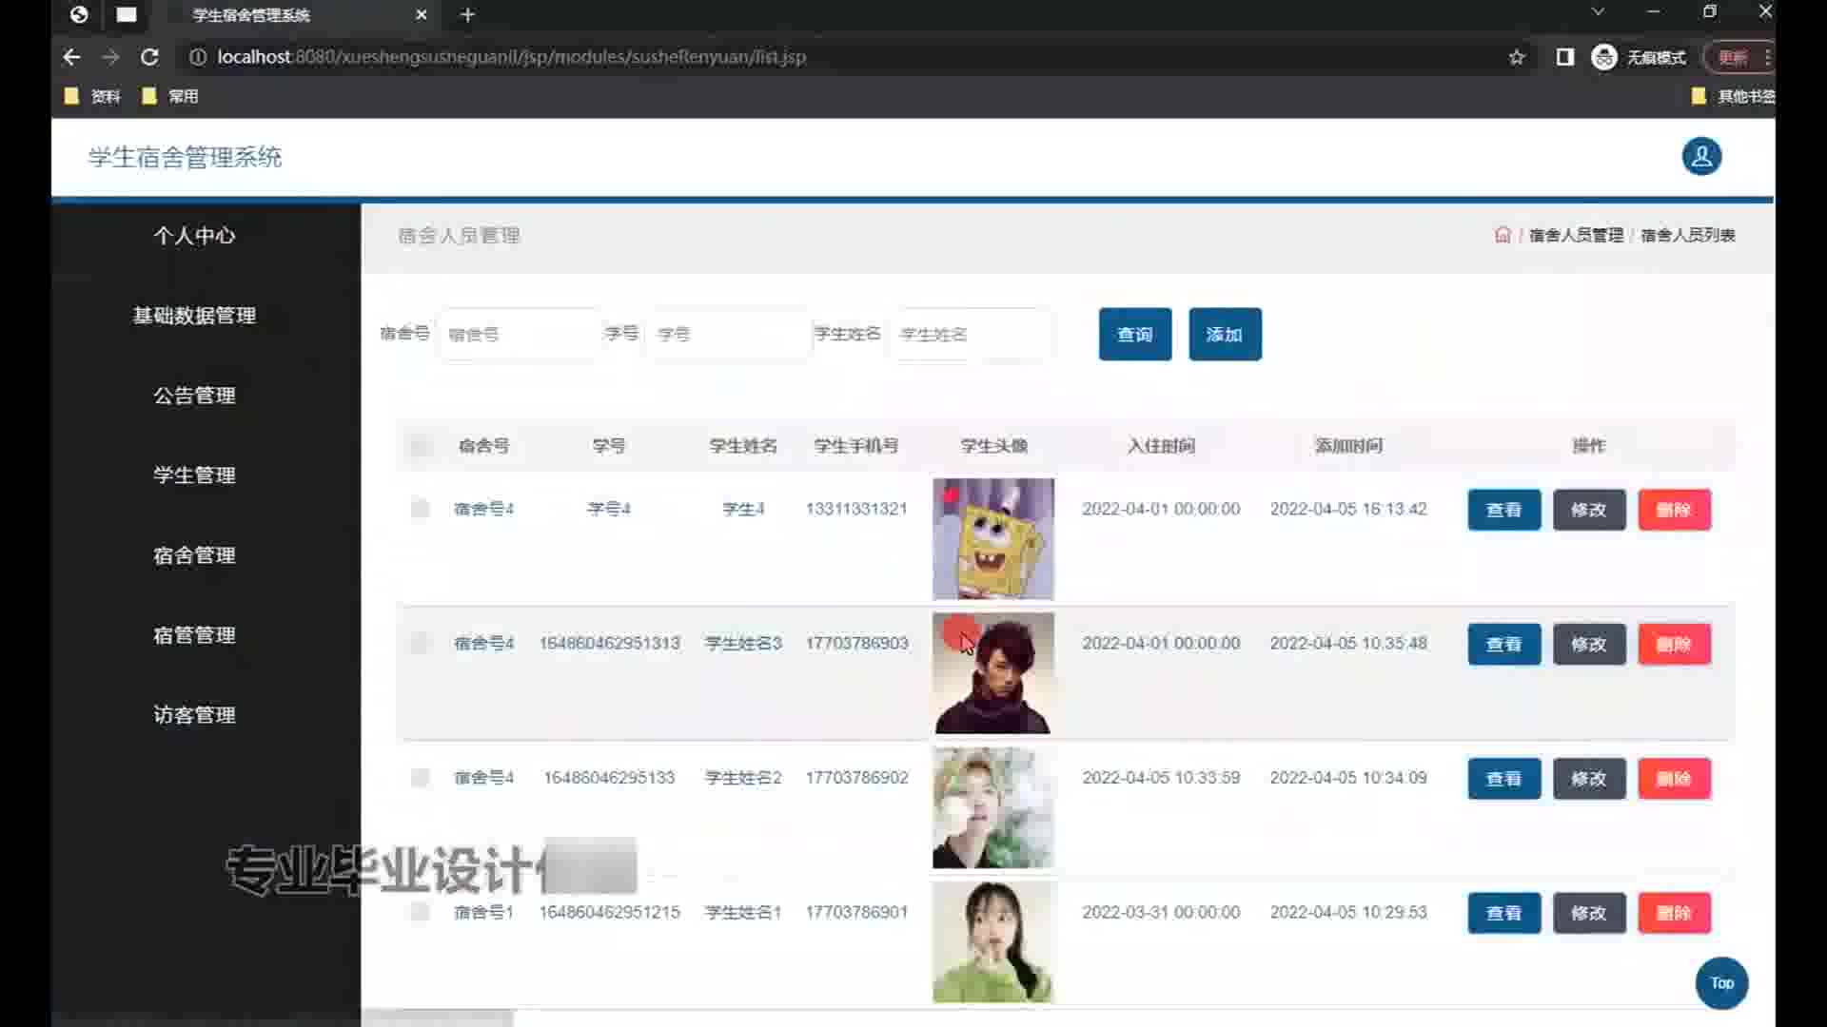Image resolution: width=1827 pixels, height=1027 pixels.
Task: Click the round Top scroll button
Action: point(1721,983)
